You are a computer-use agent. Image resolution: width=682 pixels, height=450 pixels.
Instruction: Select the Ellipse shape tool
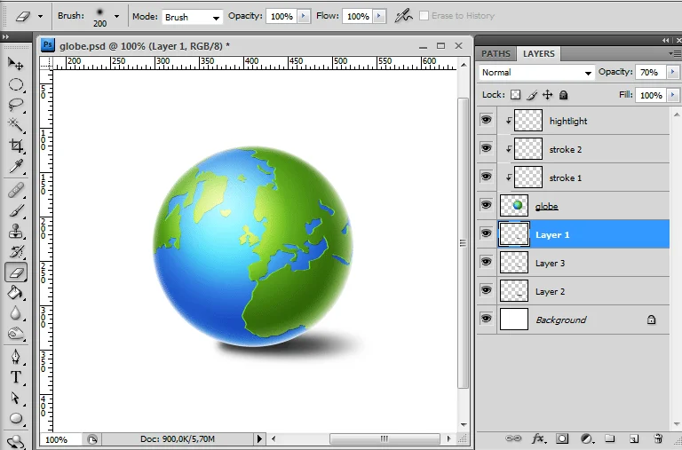(x=16, y=418)
